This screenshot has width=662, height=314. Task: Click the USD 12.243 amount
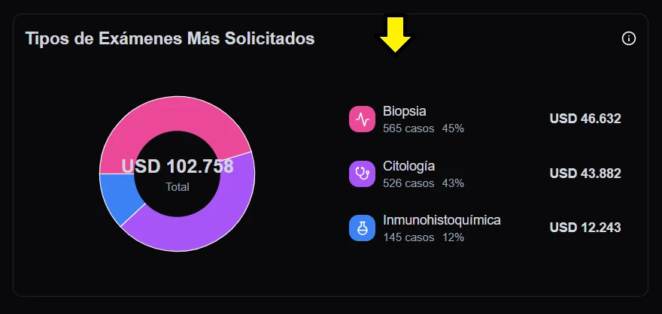click(585, 228)
